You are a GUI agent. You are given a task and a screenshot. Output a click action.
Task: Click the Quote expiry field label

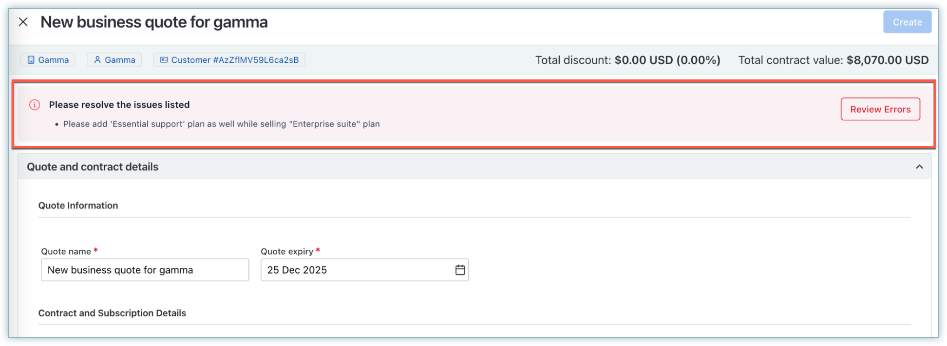tap(287, 251)
